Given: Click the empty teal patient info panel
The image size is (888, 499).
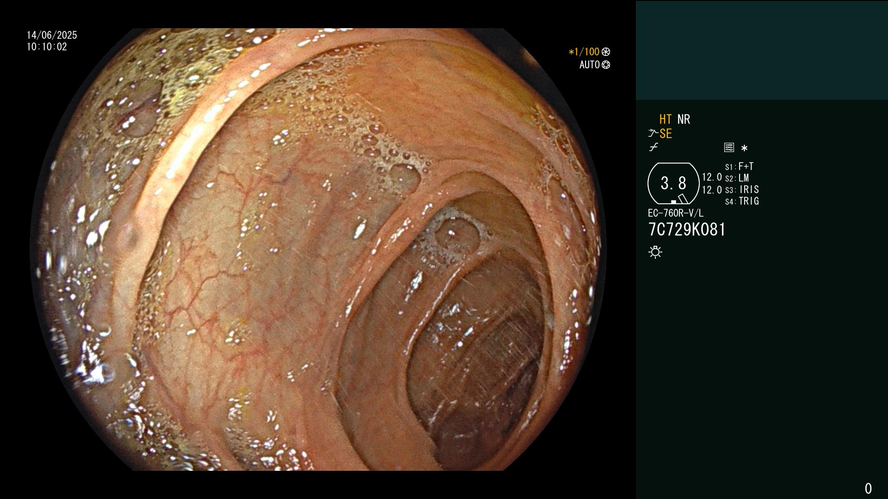Looking at the screenshot, I should tap(762, 50).
